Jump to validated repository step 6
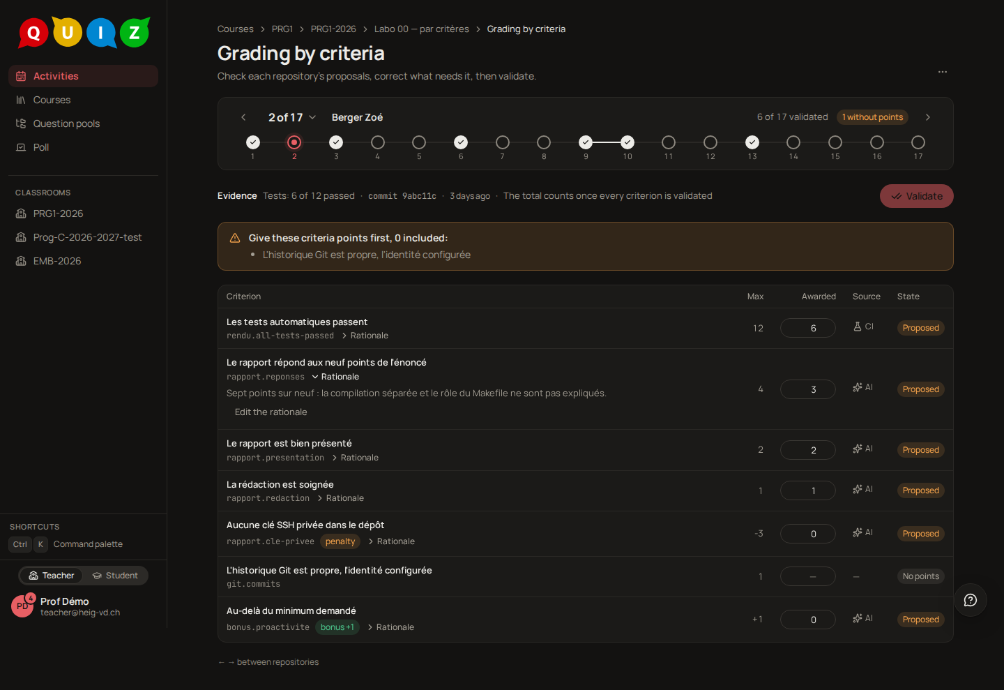This screenshot has width=1004, height=690. click(x=461, y=142)
